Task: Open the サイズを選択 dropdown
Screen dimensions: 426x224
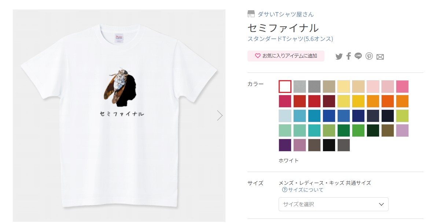Action: click(x=334, y=204)
